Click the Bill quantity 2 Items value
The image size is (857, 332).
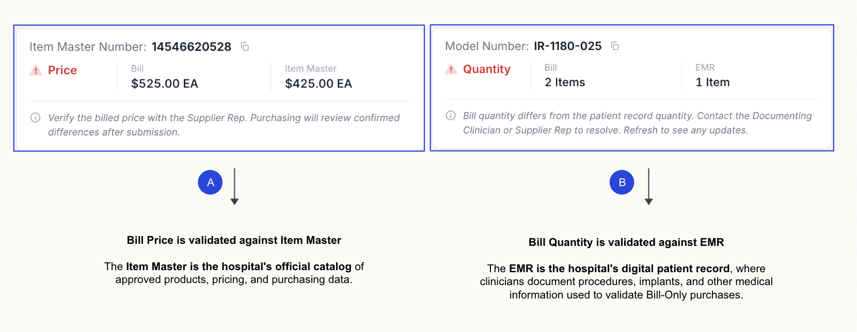tap(565, 82)
